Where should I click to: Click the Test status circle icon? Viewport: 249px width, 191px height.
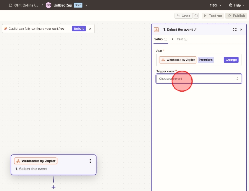186,39
